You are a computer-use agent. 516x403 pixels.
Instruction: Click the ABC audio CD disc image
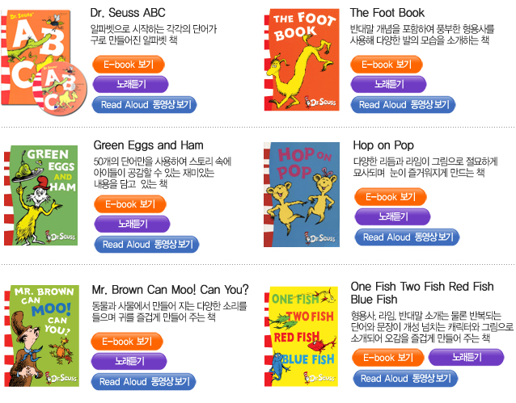coord(60,89)
